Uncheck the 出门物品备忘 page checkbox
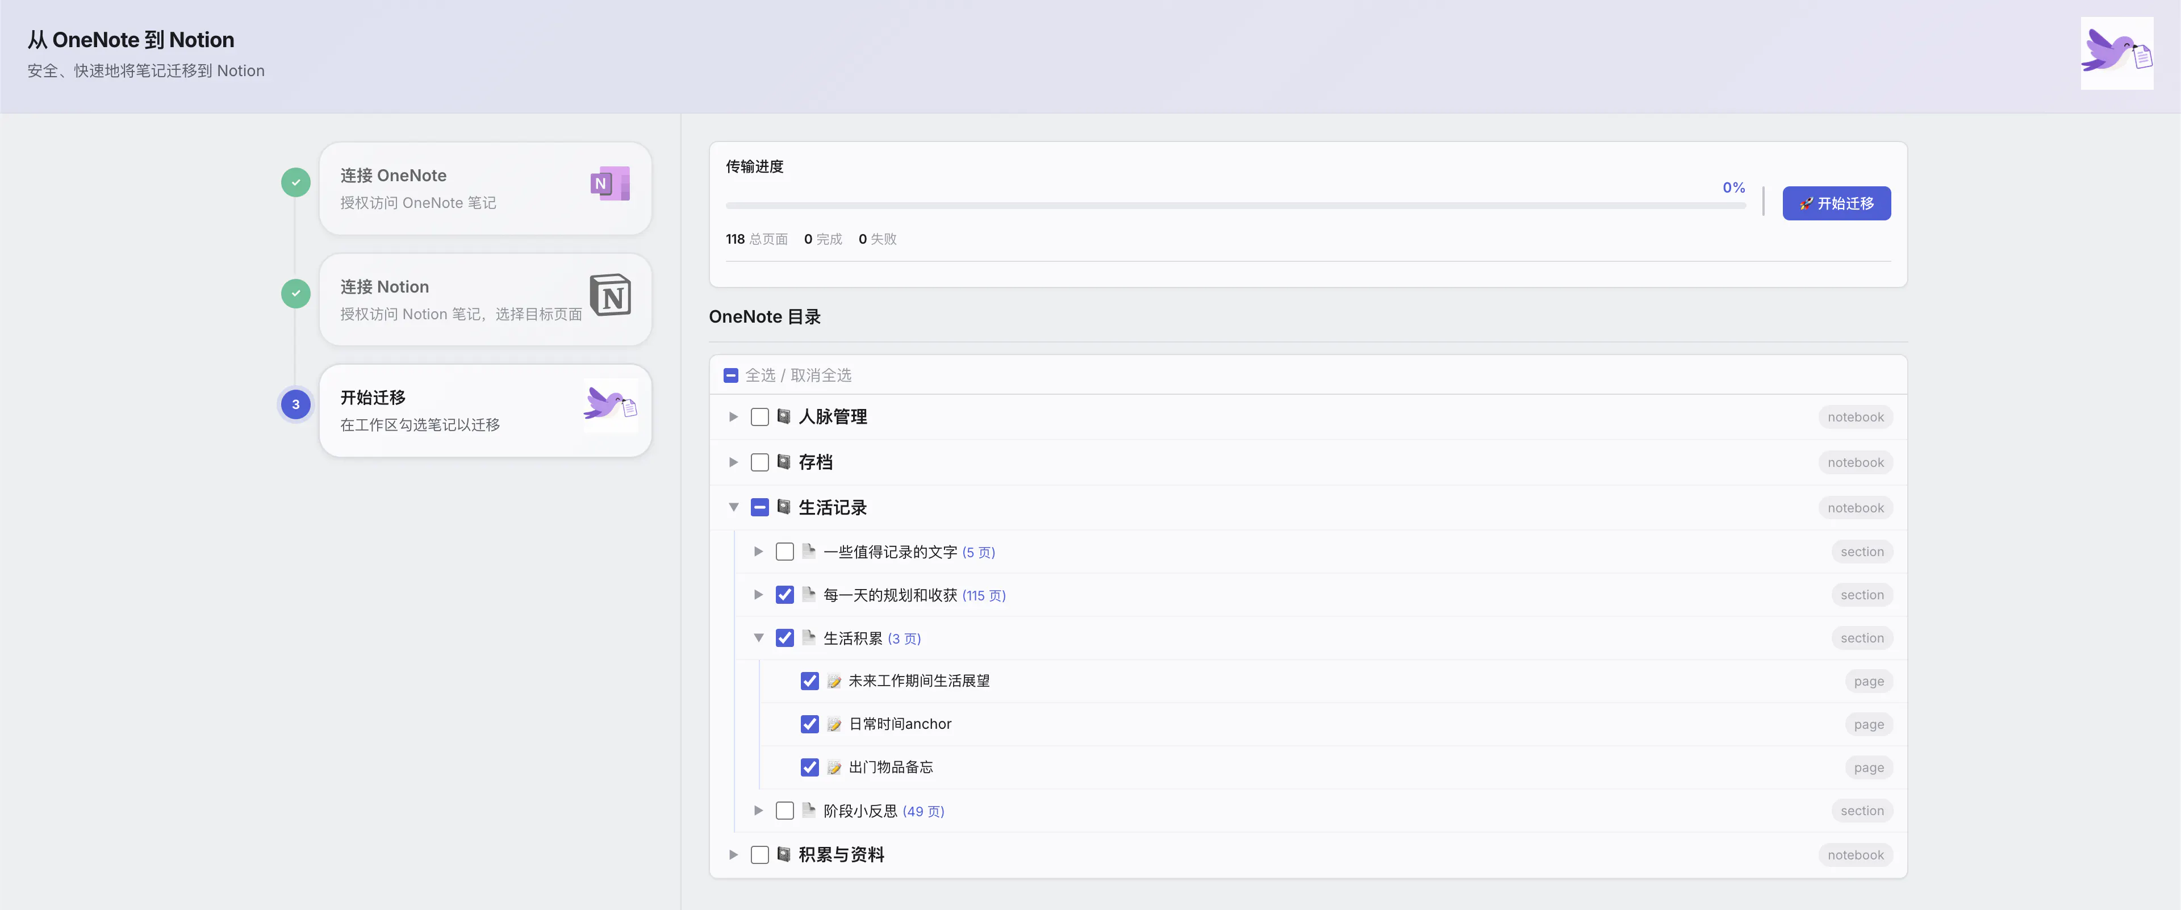 coord(809,768)
